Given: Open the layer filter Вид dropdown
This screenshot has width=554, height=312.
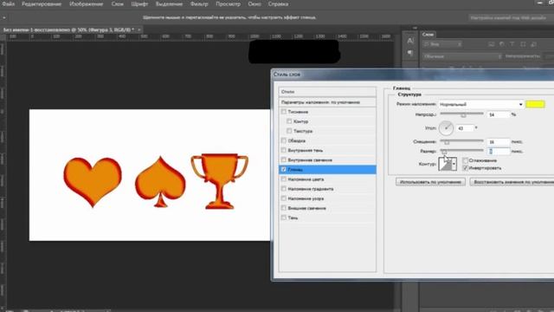Looking at the screenshot, I should pyautogui.click(x=442, y=44).
